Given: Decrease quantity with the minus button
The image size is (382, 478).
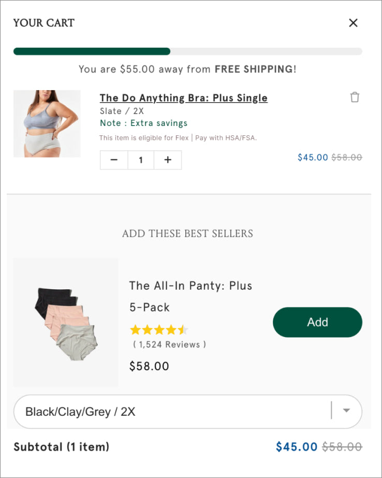Looking at the screenshot, I should pyautogui.click(x=114, y=160).
